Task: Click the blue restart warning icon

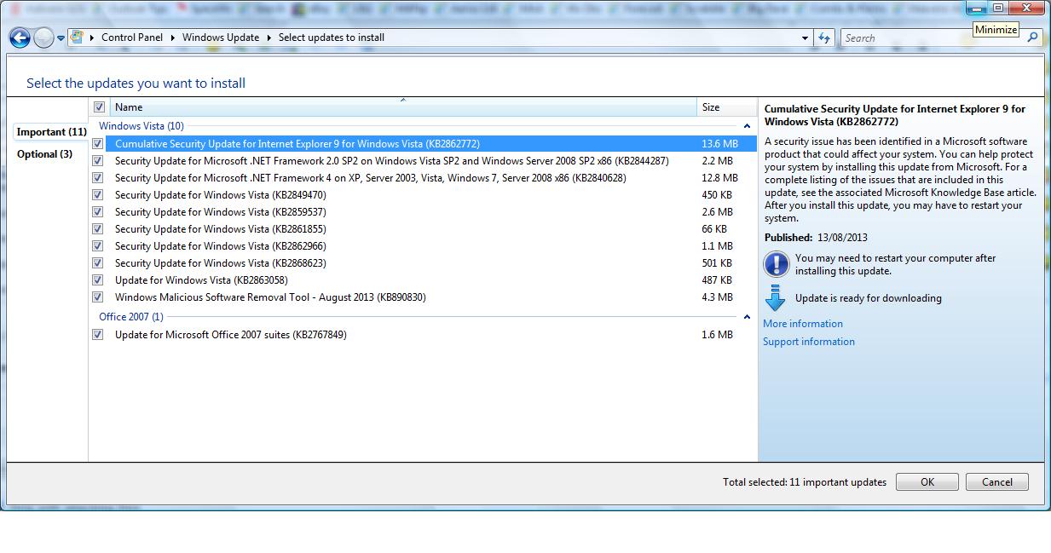Action: click(776, 264)
